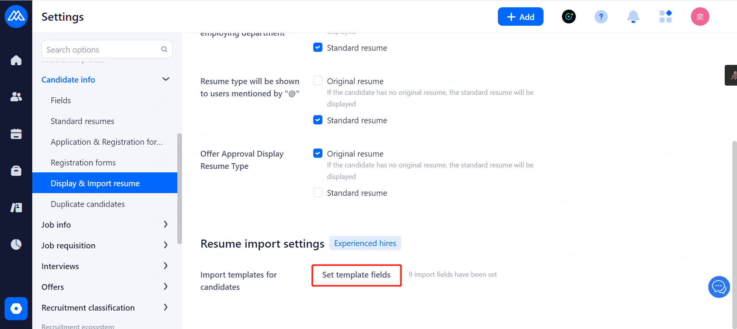Click the blue Add button
This screenshot has width=737, height=329.
[520, 17]
